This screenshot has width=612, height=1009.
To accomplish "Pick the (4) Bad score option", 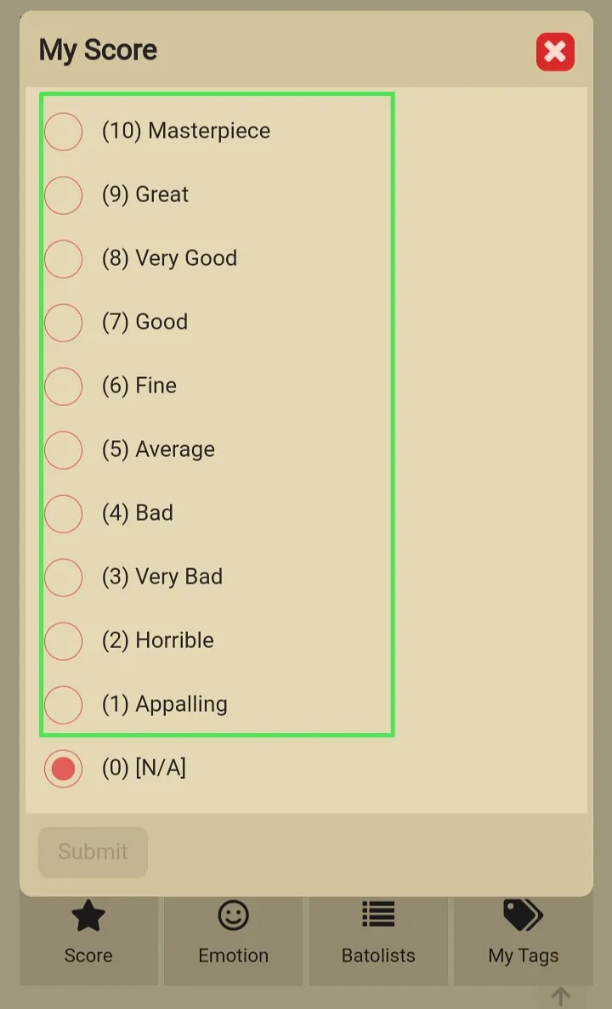I will (63, 514).
